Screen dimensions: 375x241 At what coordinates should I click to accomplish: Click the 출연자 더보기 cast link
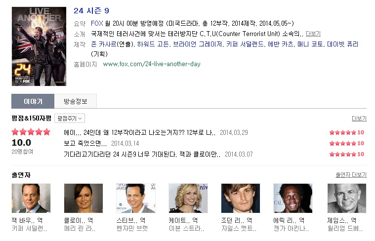click(351, 175)
